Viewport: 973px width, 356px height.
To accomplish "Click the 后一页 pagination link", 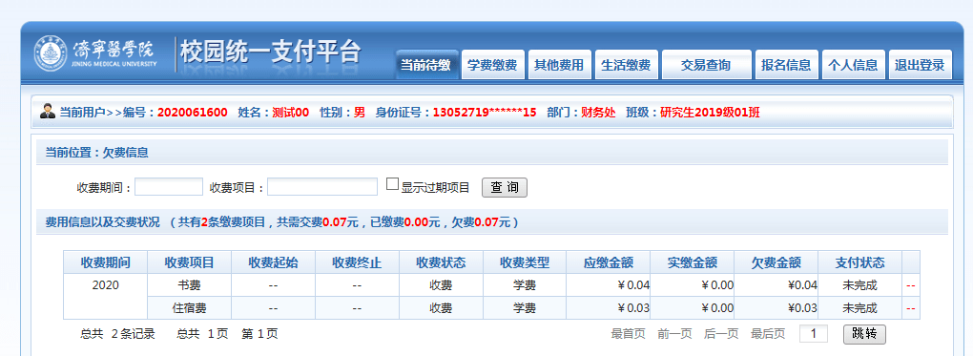I will click(721, 334).
